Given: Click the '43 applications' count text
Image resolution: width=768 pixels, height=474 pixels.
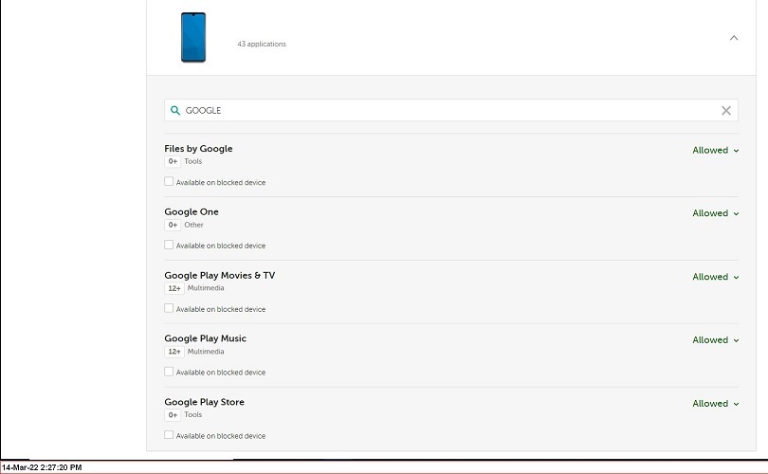Looking at the screenshot, I should point(262,44).
